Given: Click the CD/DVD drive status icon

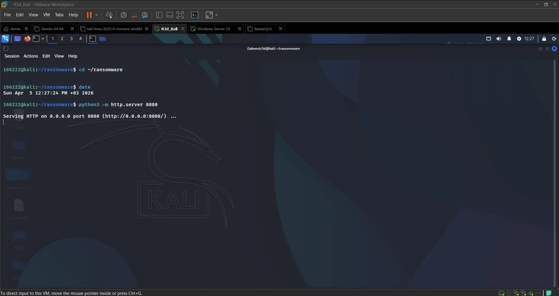Looking at the screenshot, I should pyautogui.click(x=509, y=293).
